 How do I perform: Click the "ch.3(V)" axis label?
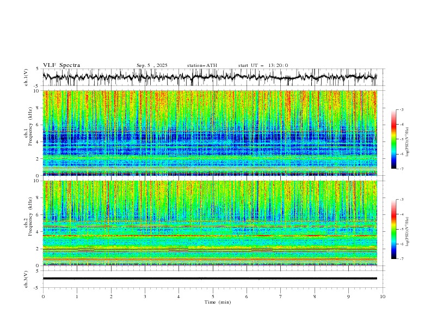[x=26, y=279]
